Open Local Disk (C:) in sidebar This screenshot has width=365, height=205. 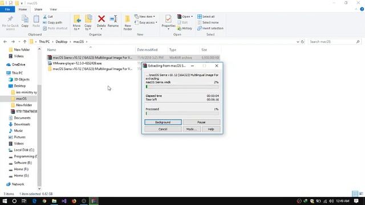click(24, 150)
